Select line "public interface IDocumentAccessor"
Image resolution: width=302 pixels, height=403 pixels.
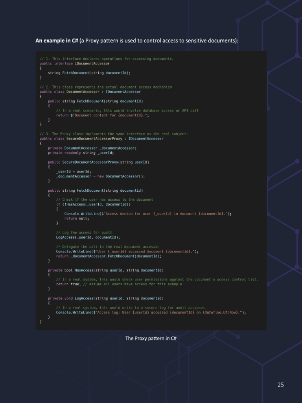pyautogui.click(x=74, y=63)
